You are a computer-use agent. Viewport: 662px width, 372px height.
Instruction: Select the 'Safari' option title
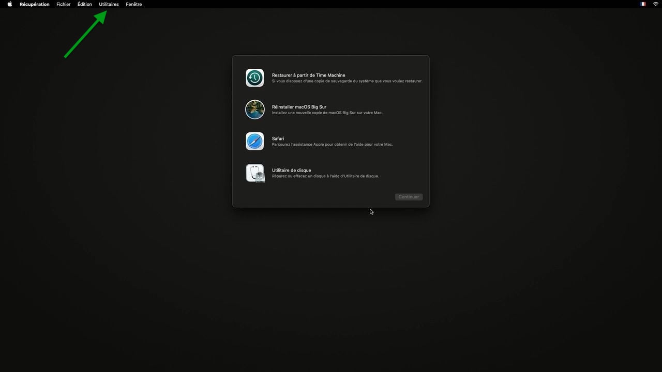[x=278, y=138]
